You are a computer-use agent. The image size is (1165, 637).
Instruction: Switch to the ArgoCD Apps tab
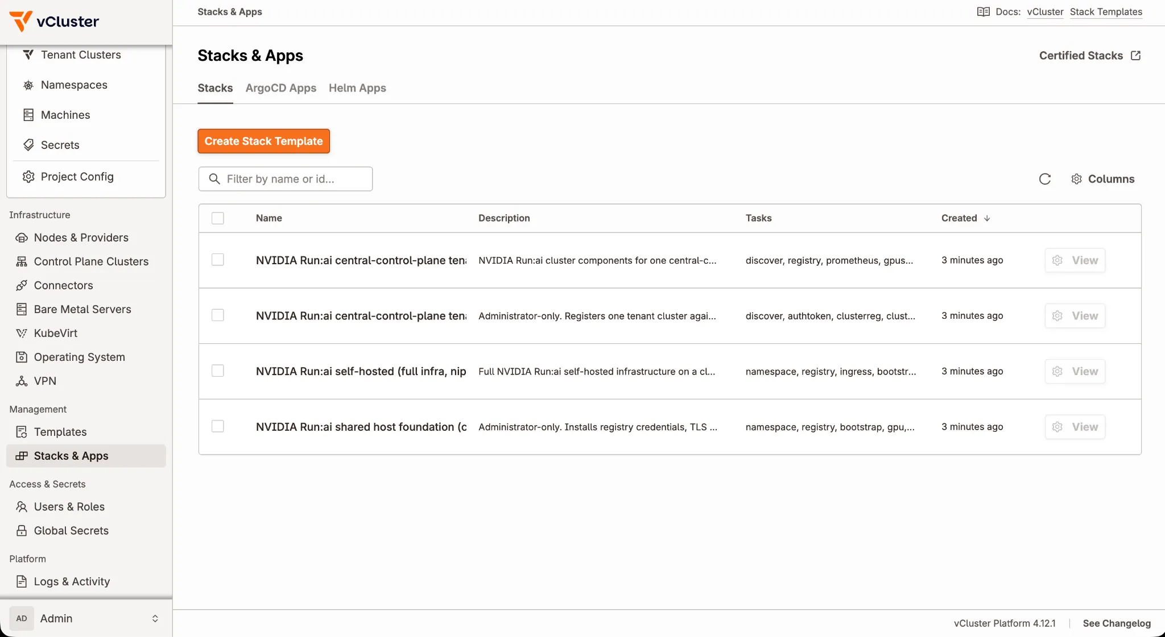point(280,88)
